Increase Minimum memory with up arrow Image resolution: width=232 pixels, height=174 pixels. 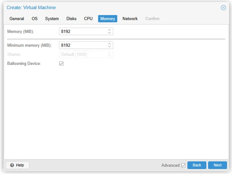[109, 44]
